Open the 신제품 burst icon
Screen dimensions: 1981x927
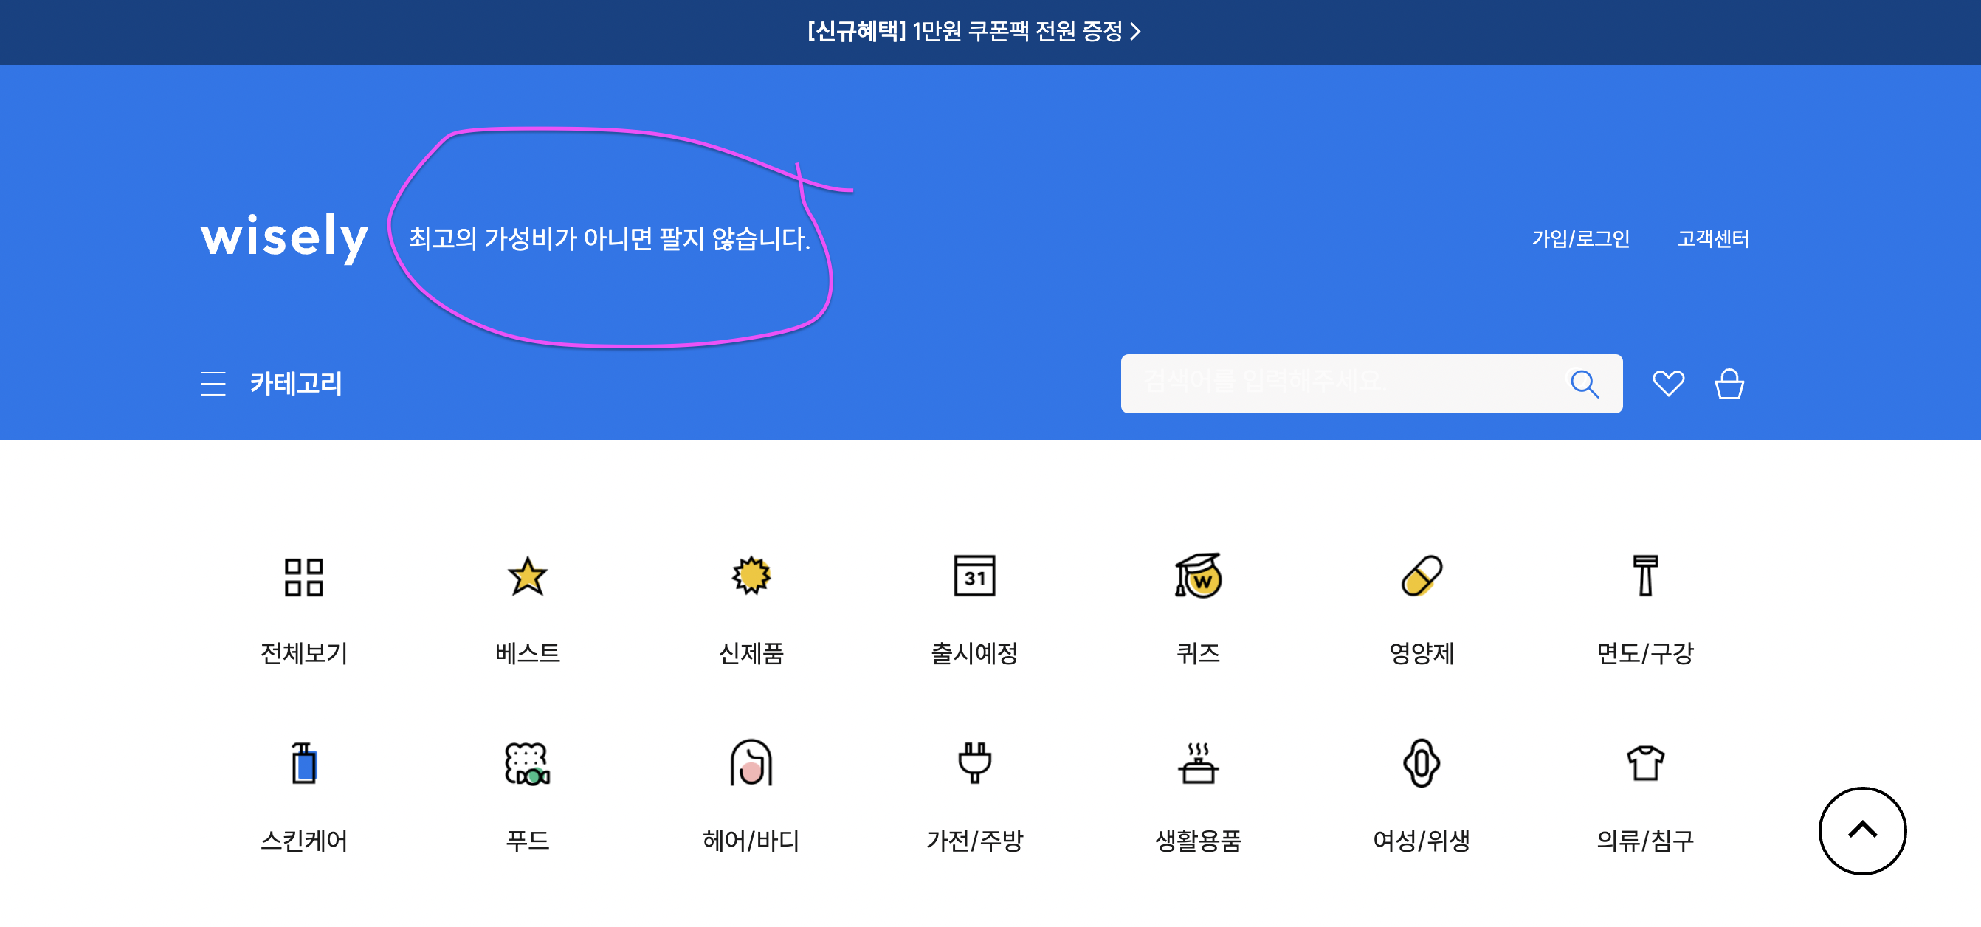[x=751, y=576]
